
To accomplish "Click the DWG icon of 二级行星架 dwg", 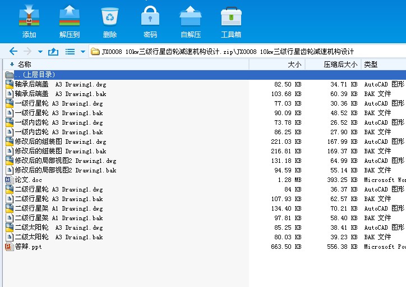I will click(10, 208).
